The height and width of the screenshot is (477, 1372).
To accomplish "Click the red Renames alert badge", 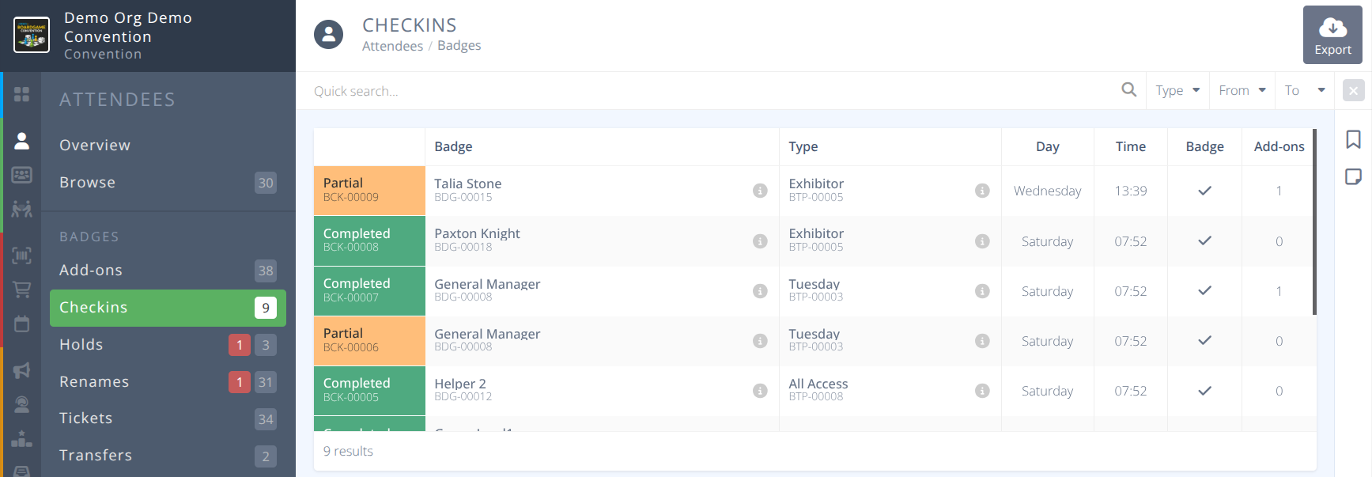I will coord(240,382).
